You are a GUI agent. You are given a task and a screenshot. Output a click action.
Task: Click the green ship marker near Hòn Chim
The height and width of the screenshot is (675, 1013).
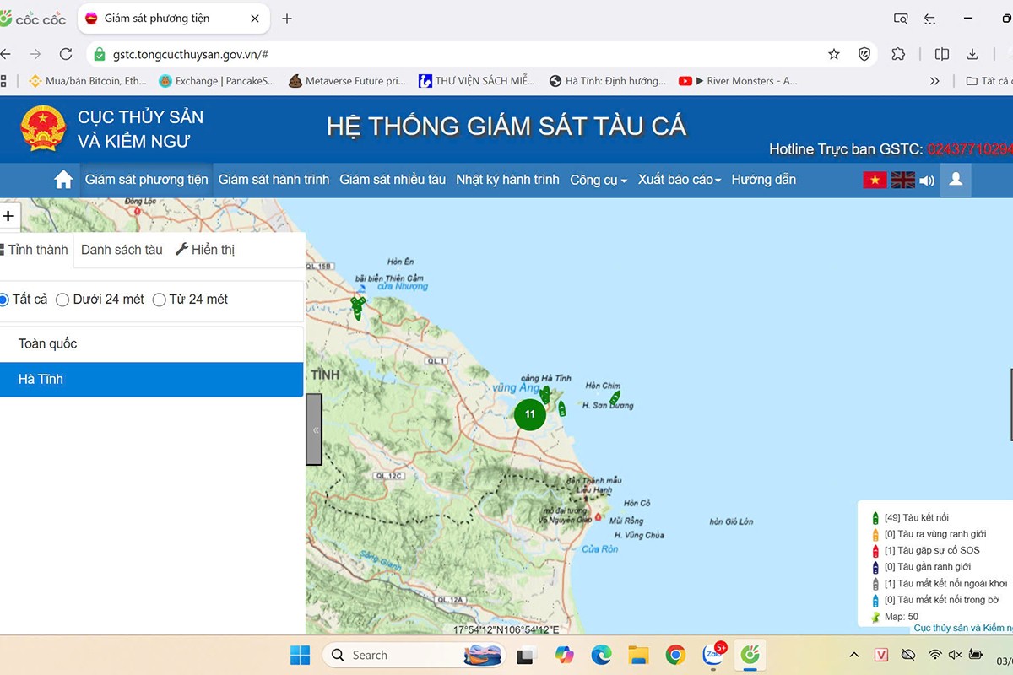tap(615, 397)
